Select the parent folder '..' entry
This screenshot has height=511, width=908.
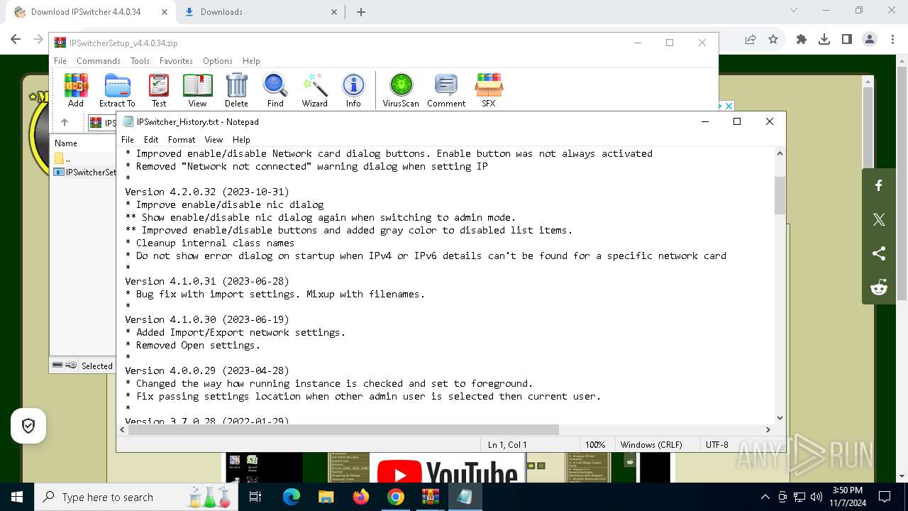tap(63, 158)
